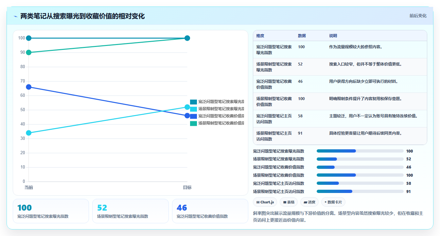Click the 表格 chip
Screen dimensions: 440x236
289,202
